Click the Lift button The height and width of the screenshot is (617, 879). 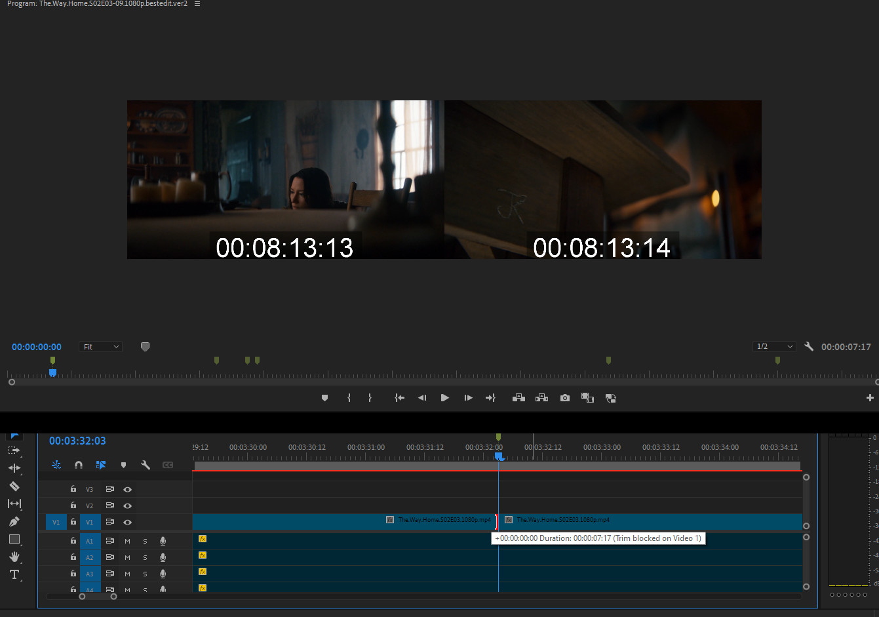[518, 398]
